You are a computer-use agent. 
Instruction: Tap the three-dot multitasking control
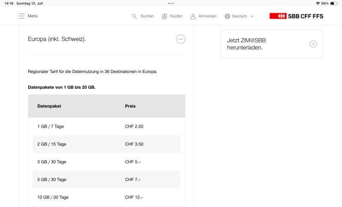[x=171, y=3]
